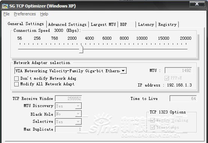Click the 768 speed scale label
Screen dimensions: 208x143
click(54, 38)
